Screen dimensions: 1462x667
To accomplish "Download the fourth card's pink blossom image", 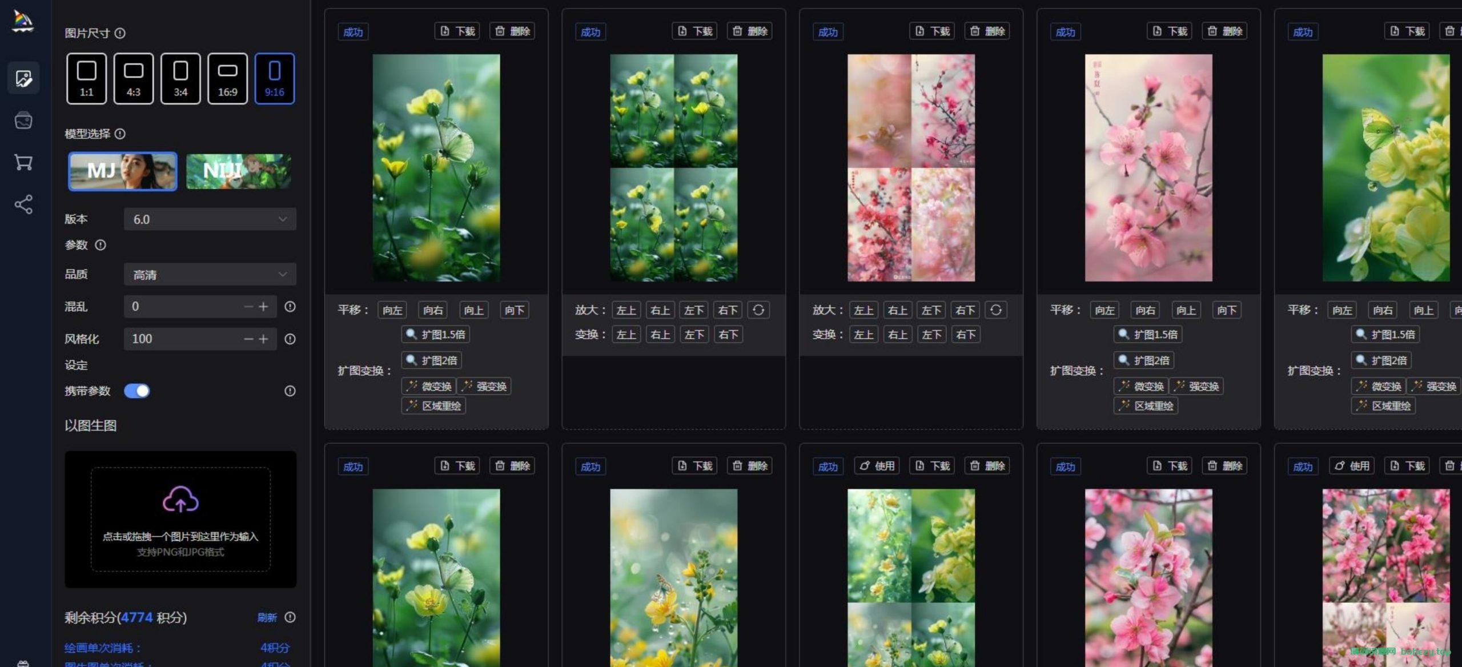I will 1170,31.
